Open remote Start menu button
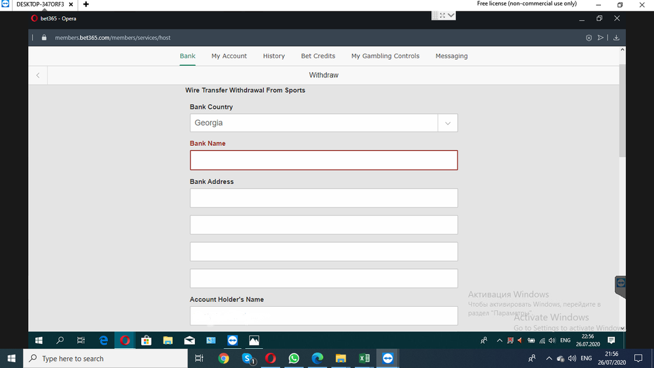Image resolution: width=654 pixels, height=368 pixels. pyautogui.click(x=39, y=341)
